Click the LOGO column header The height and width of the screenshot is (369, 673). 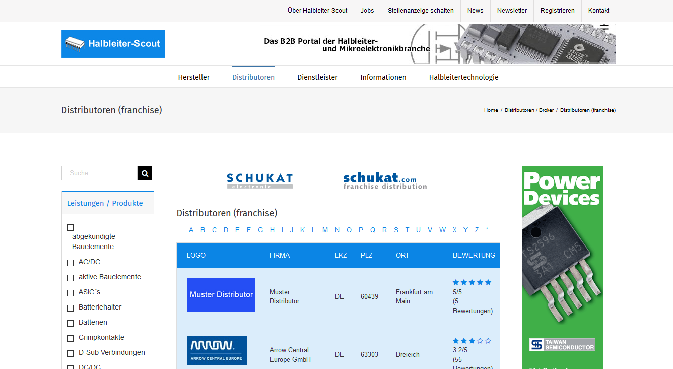(x=196, y=256)
